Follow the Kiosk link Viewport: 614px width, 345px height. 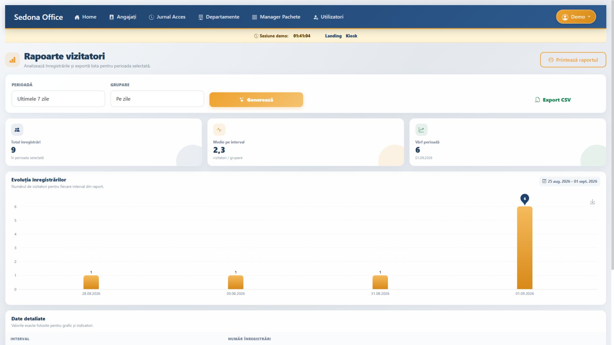coord(351,36)
